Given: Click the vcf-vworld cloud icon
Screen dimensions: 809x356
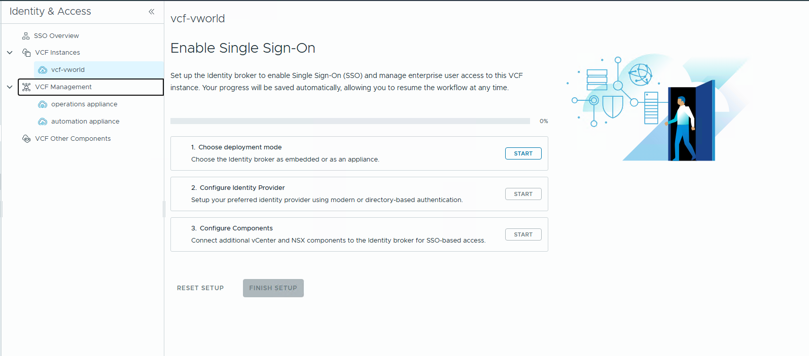Looking at the screenshot, I should [x=43, y=70].
